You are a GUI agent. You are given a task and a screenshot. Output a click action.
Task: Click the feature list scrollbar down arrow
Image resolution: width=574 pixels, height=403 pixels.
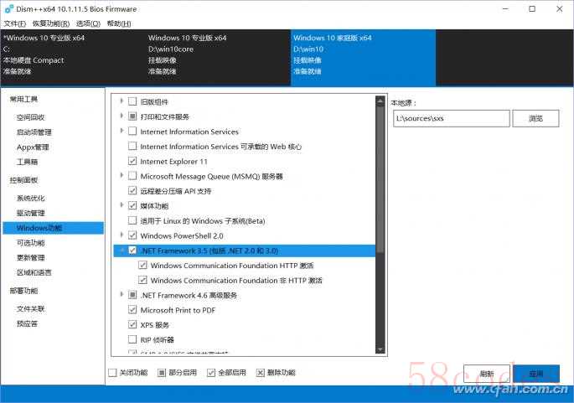point(380,349)
